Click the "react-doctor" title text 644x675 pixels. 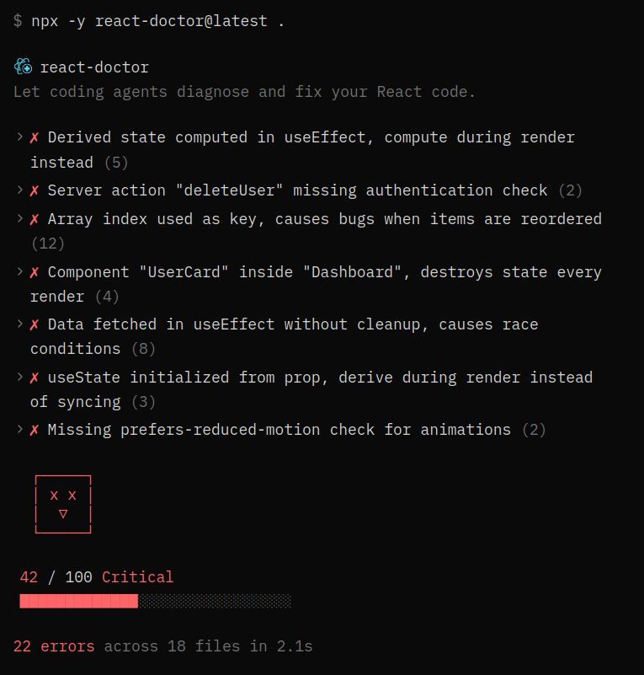94,67
